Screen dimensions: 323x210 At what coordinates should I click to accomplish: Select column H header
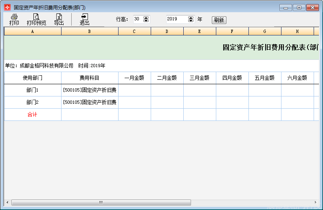(297, 31)
